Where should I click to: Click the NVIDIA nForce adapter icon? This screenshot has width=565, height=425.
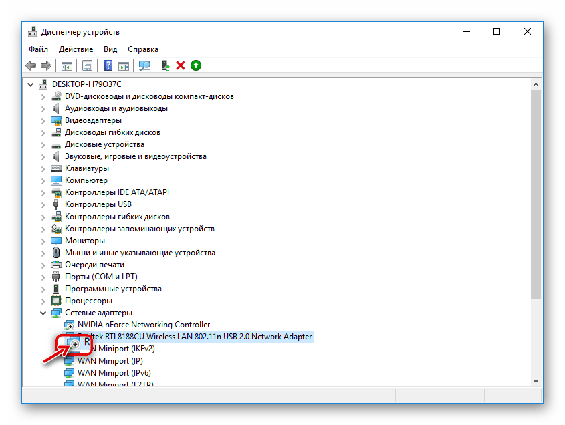pyautogui.click(x=69, y=325)
